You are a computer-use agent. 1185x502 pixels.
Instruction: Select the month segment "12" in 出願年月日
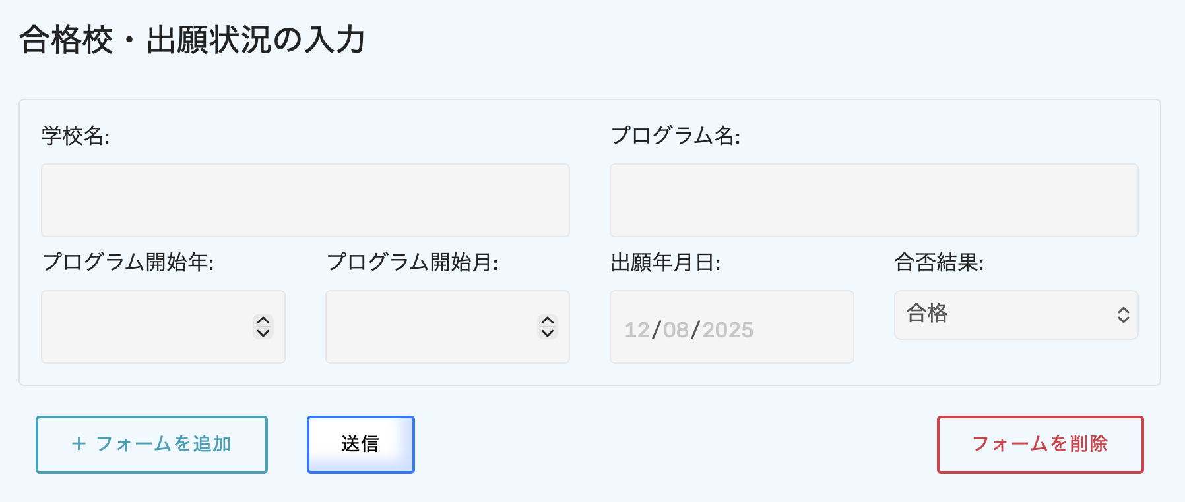637,329
